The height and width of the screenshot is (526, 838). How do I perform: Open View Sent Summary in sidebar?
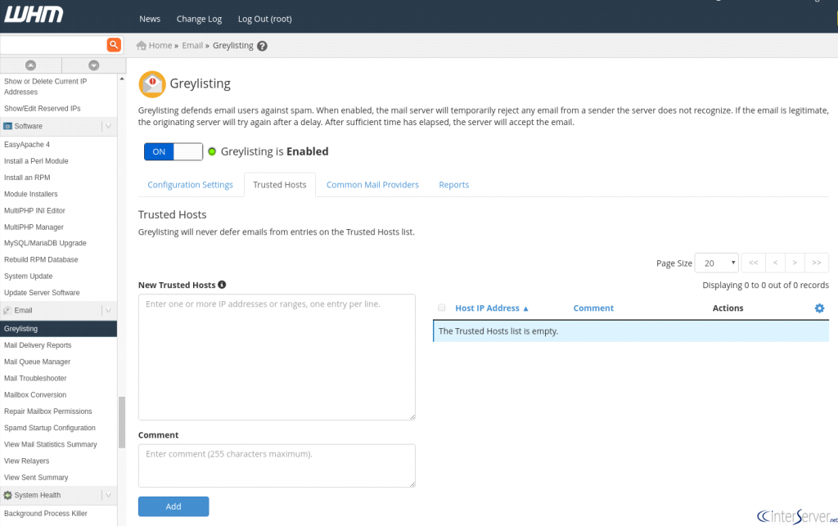coord(36,478)
